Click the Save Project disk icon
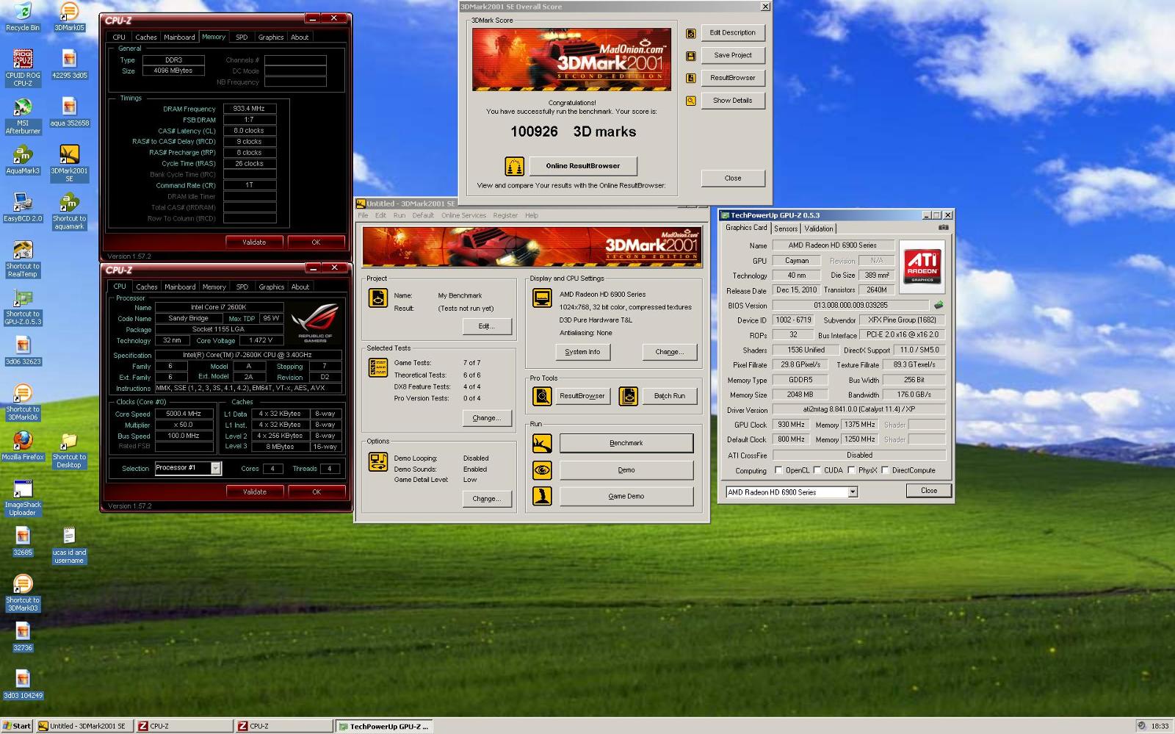This screenshot has height=734, width=1175. [x=691, y=56]
